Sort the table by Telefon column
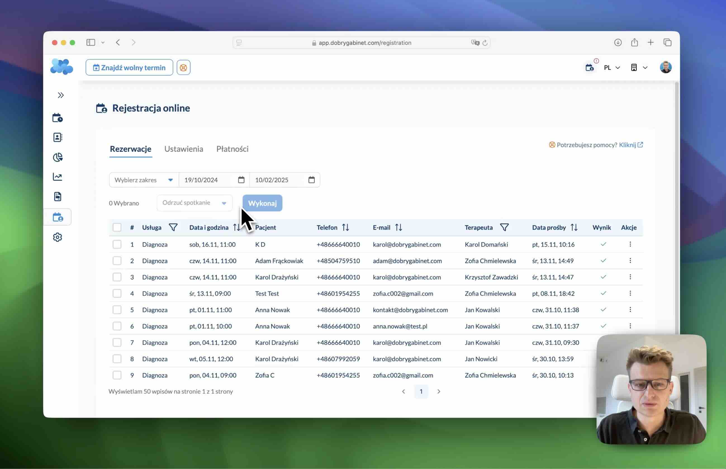Viewport: 726px width, 469px height. point(345,227)
